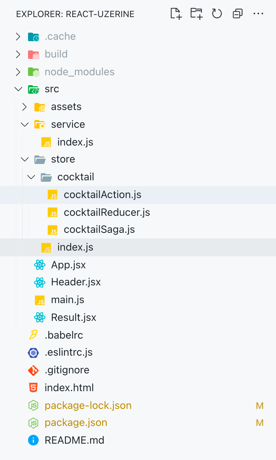
Task: Open the modified package.json file
Action: [76, 423]
